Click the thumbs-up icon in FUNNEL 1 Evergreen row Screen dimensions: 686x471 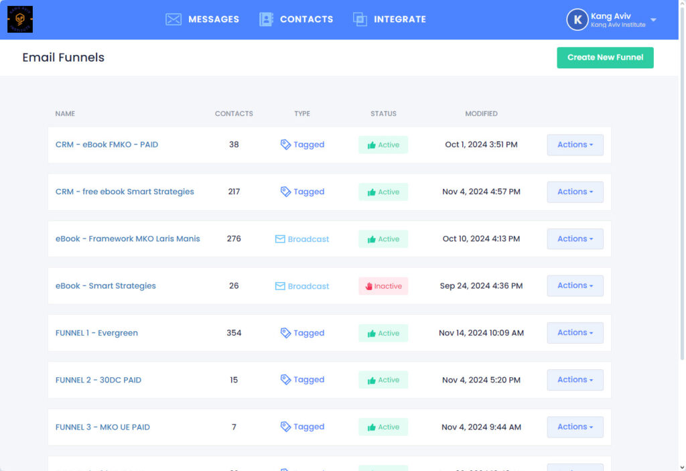371,333
